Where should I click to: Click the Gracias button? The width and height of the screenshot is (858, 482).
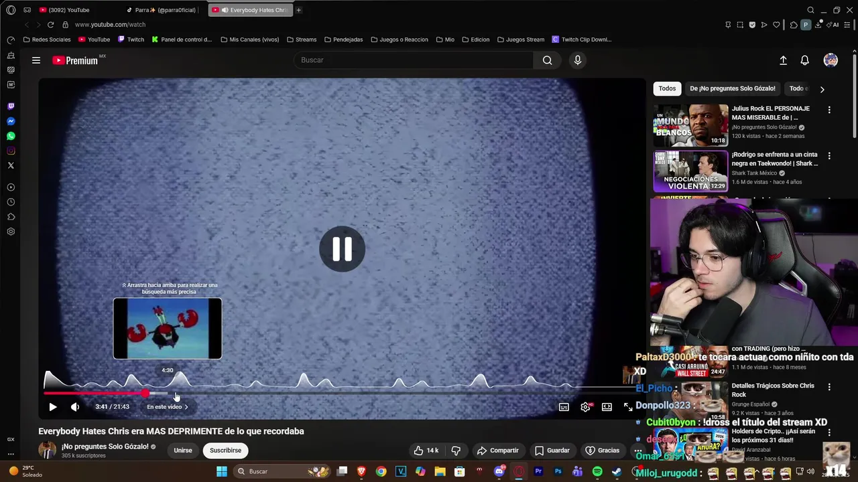click(602, 451)
